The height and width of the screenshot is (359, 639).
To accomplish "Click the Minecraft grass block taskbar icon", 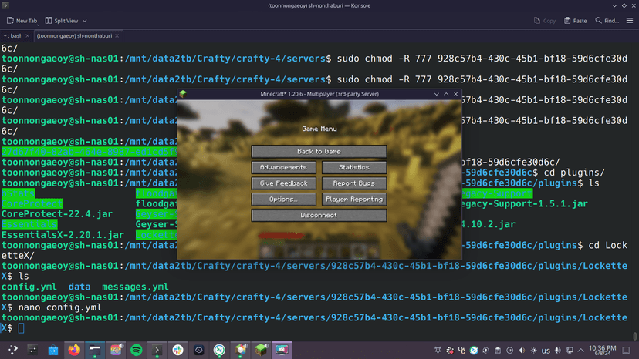I will coord(262,350).
